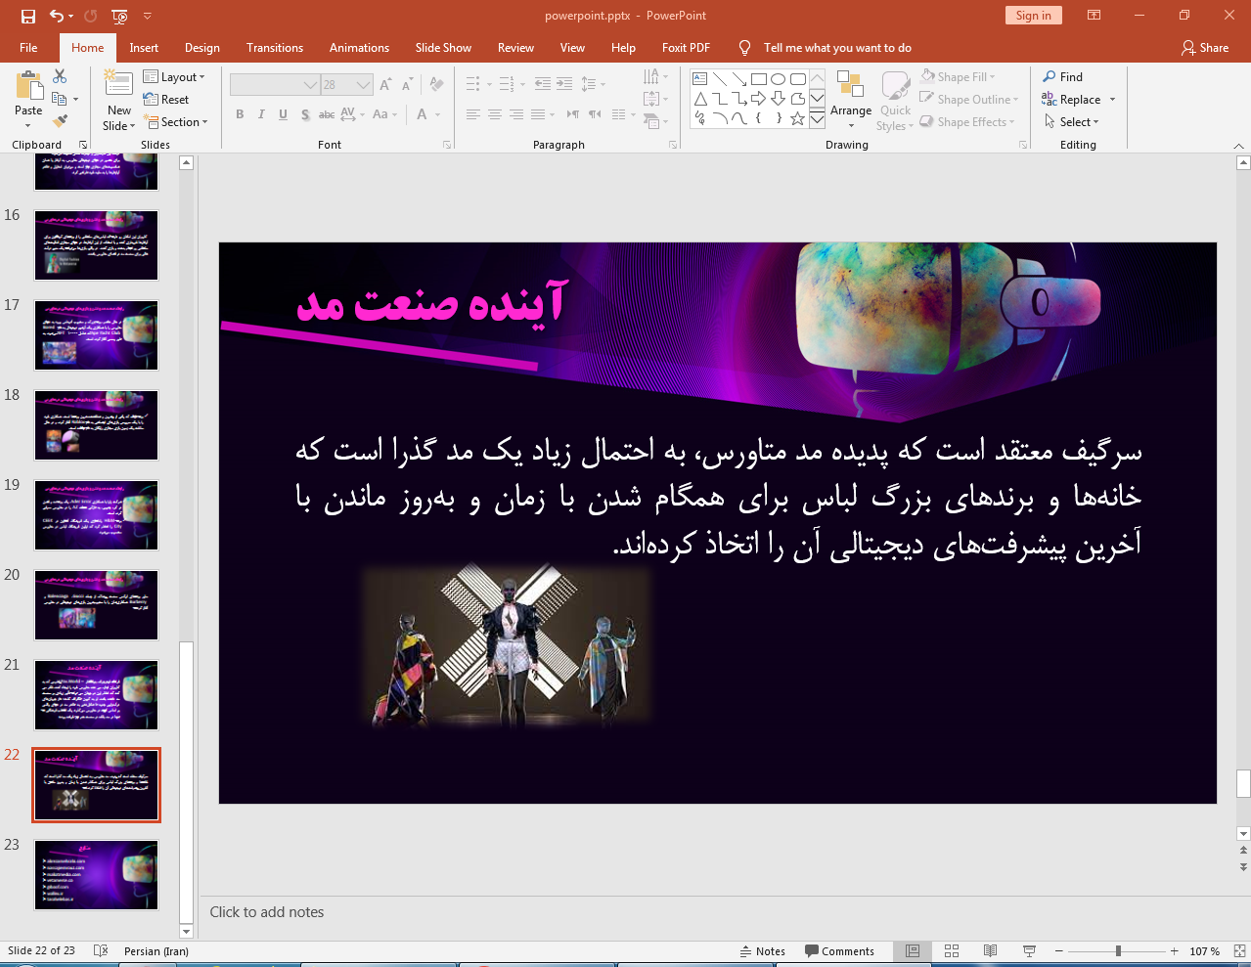Switch to Normal view in status bar
Viewport: 1251px width, 967px height.
coord(913,951)
